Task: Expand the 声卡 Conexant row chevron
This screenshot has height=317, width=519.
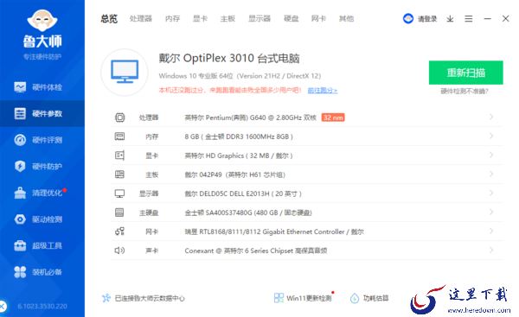Action: pos(491,250)
